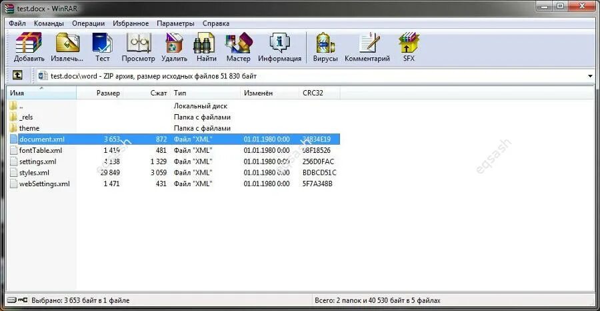
Task: Click the styles.xml file icon
Action: (13, 172)
